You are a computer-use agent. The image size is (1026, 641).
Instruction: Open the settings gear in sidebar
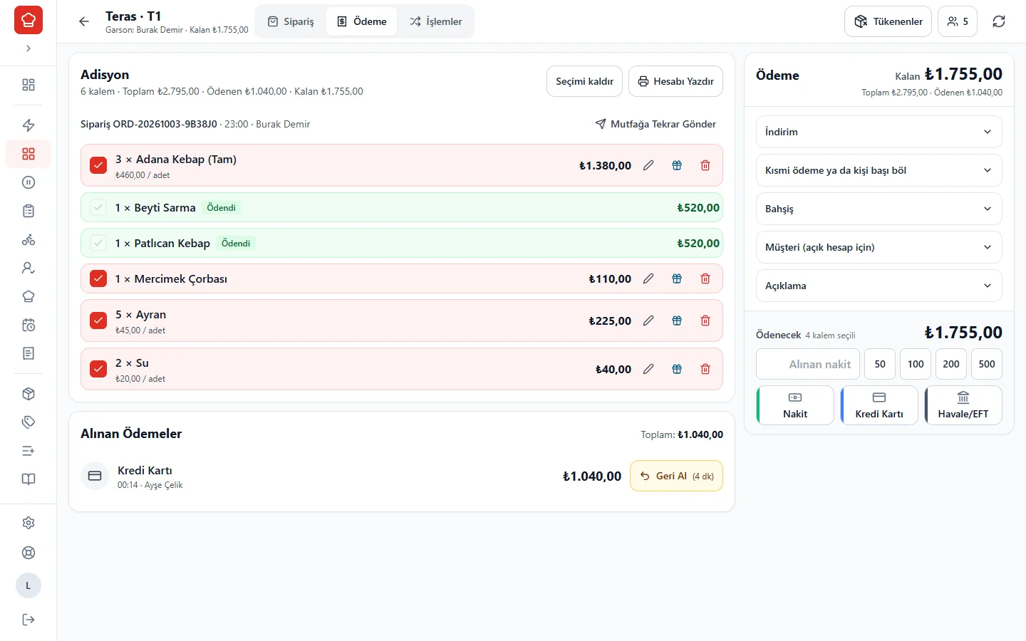28,523
